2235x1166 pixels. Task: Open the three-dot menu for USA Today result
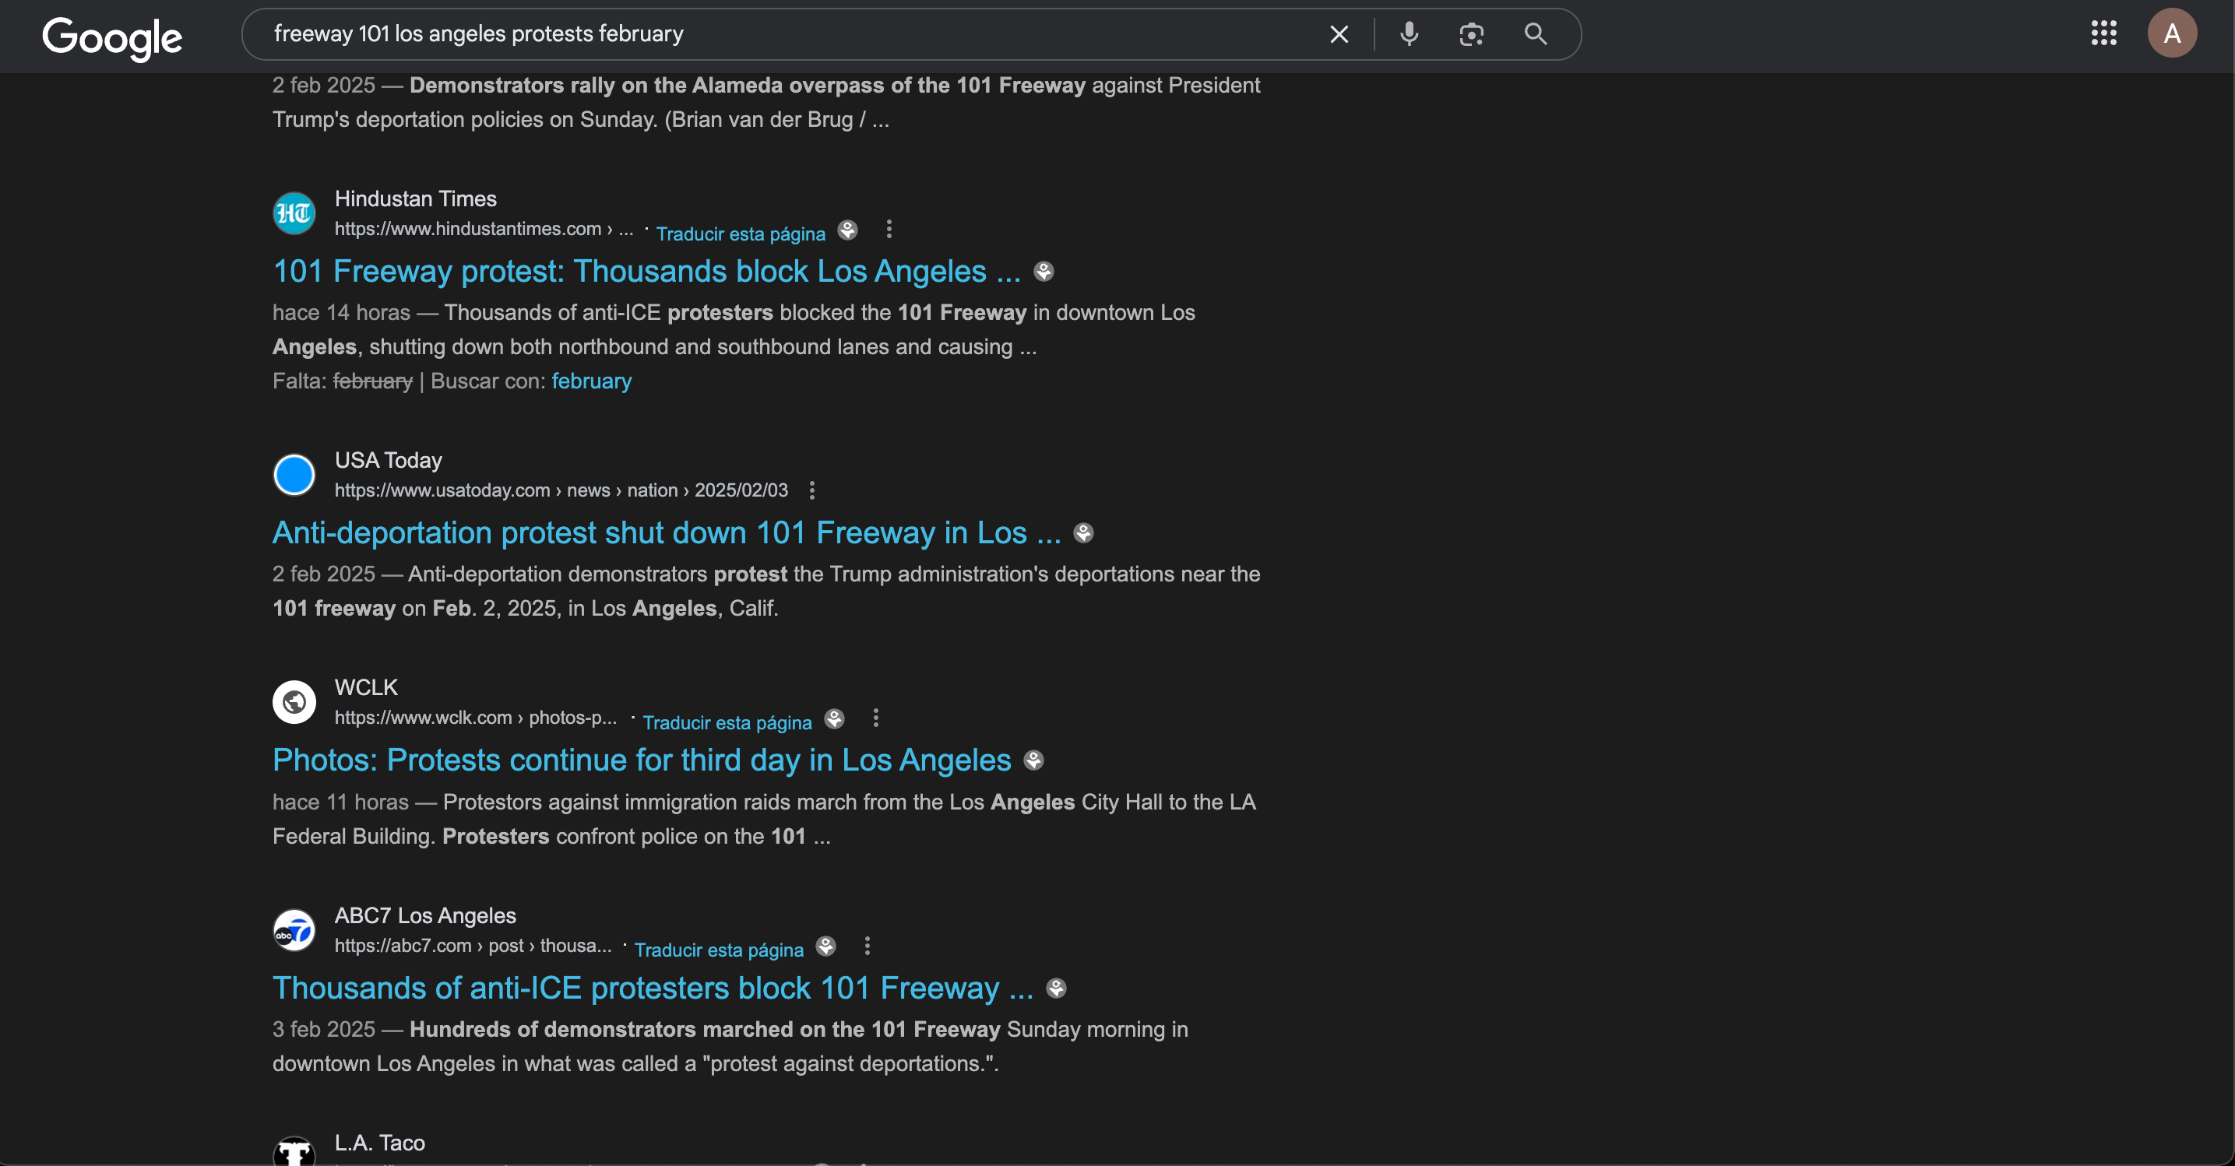click(x=812, y=490)
